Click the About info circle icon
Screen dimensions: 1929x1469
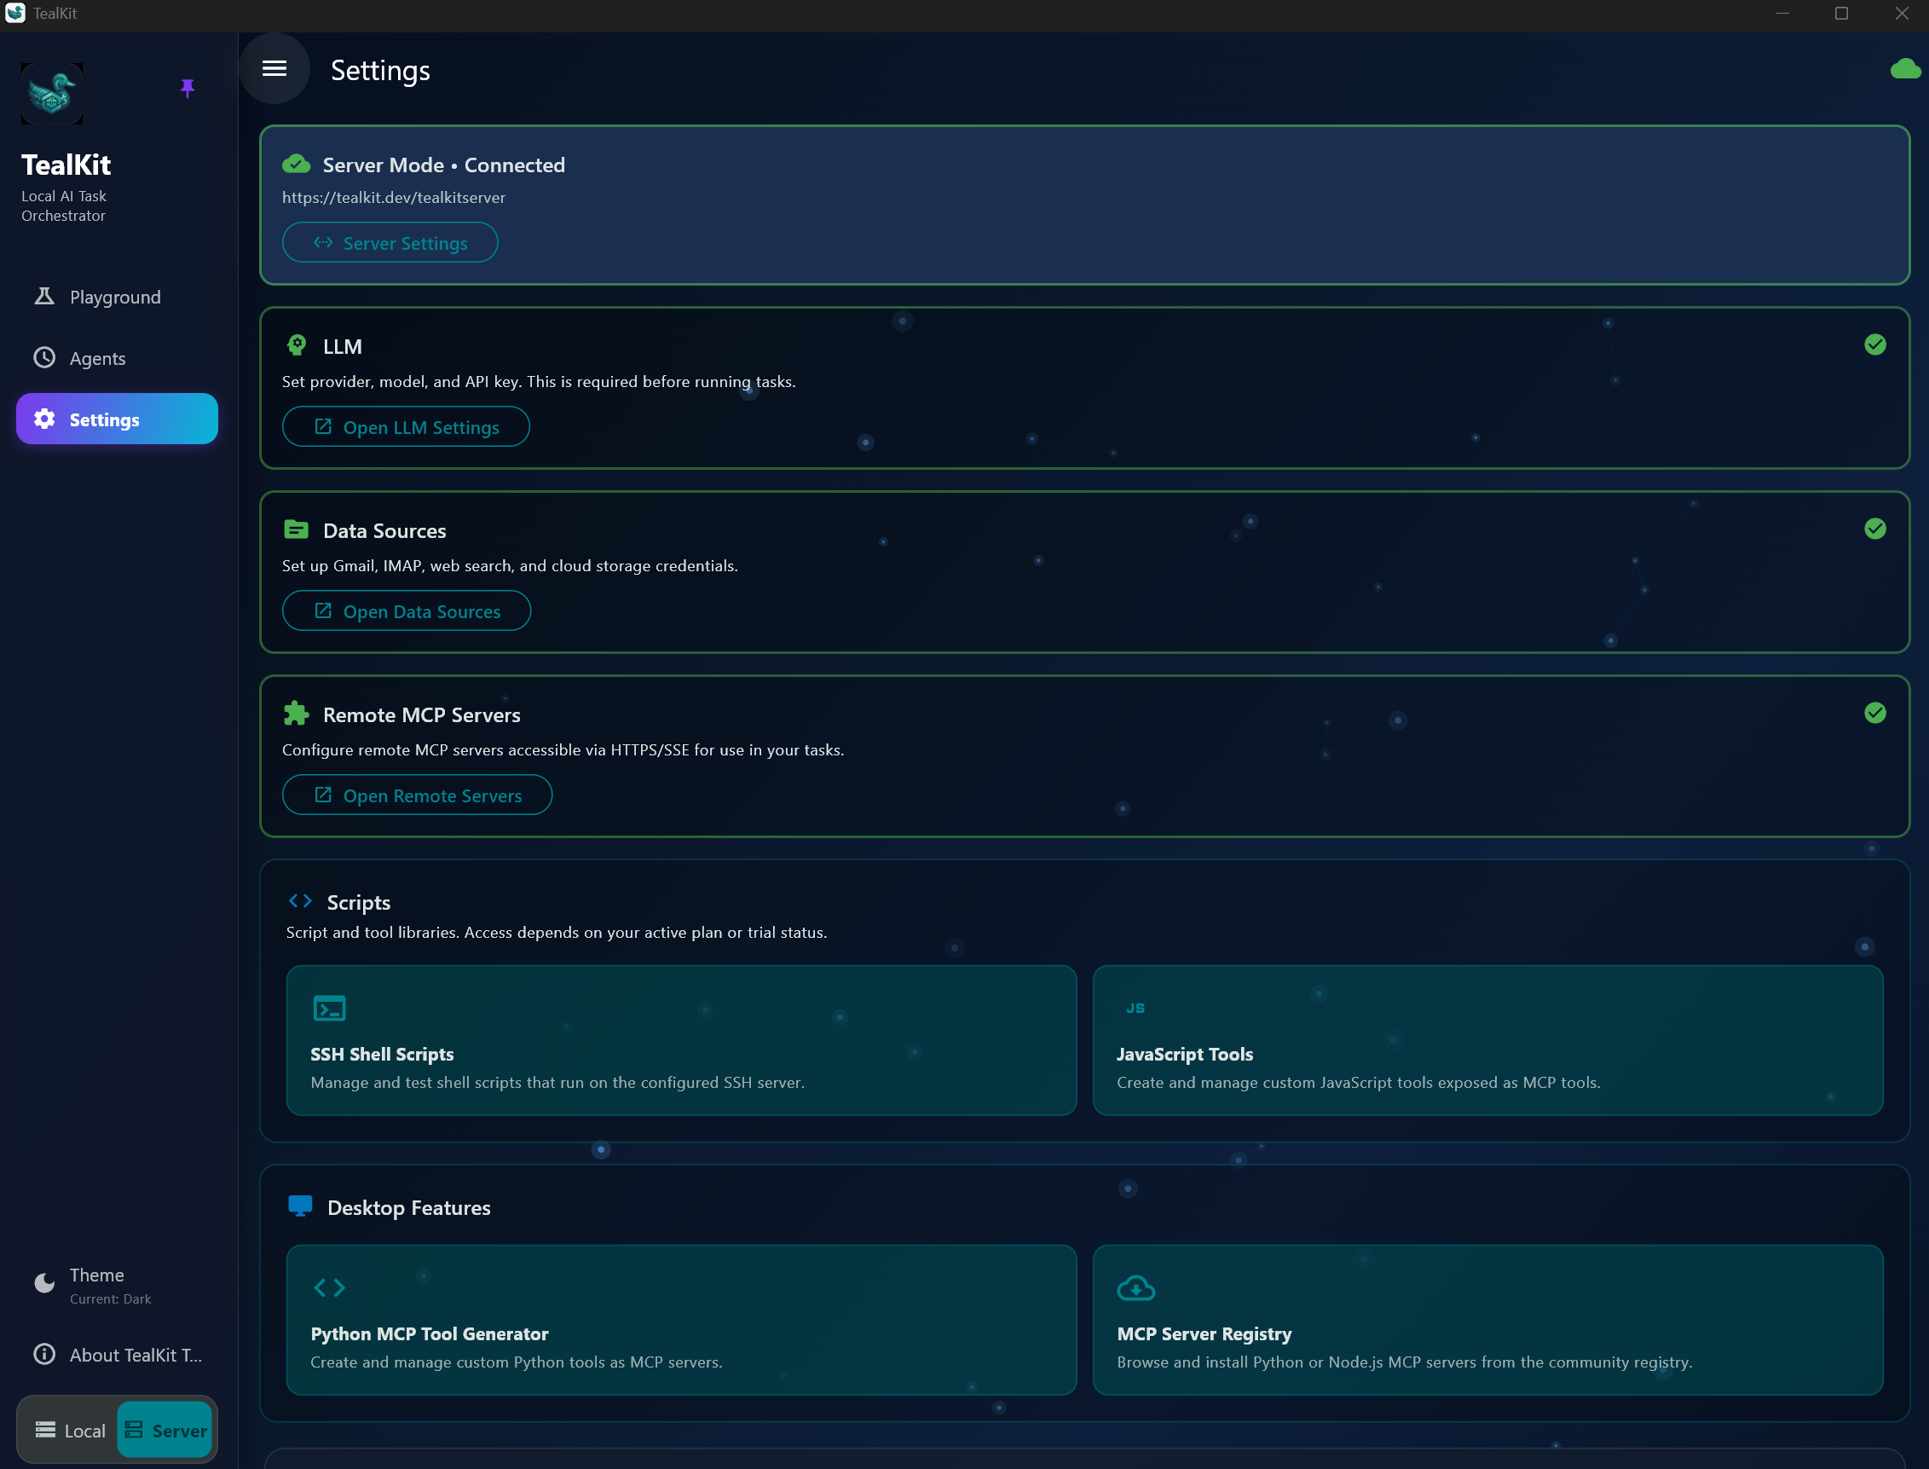click(43, 1355)
